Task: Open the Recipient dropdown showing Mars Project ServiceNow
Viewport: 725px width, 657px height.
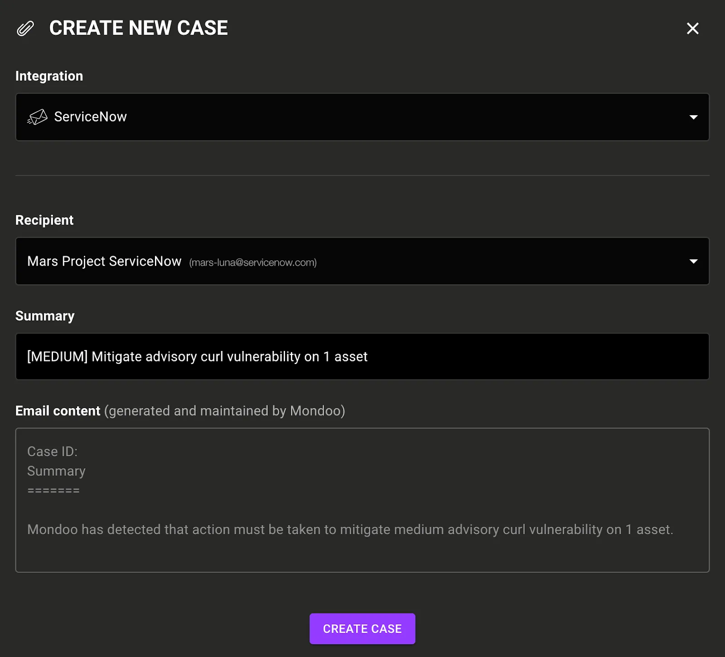Action: pos(362,261)
